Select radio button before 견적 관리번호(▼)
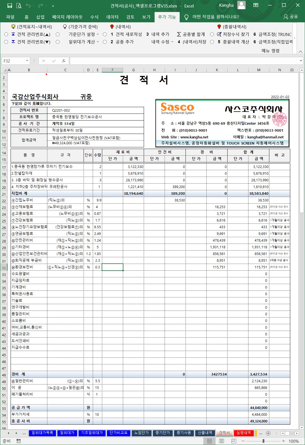 (x=6, y=42)
